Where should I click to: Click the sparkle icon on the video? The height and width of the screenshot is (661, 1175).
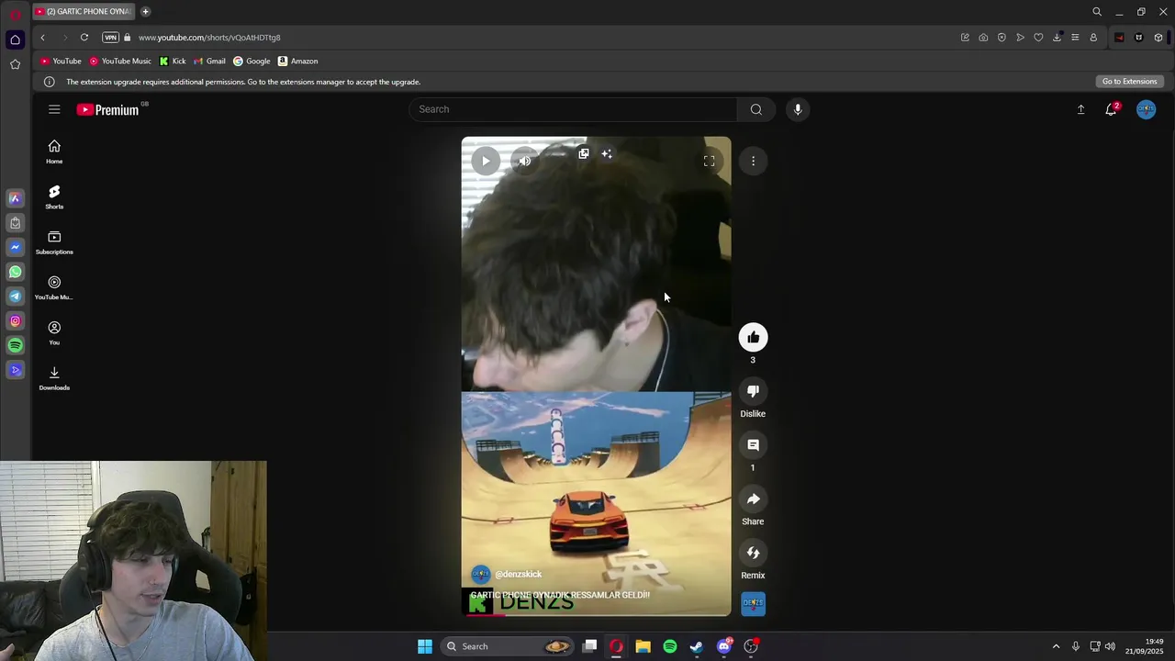coord(607,153)
